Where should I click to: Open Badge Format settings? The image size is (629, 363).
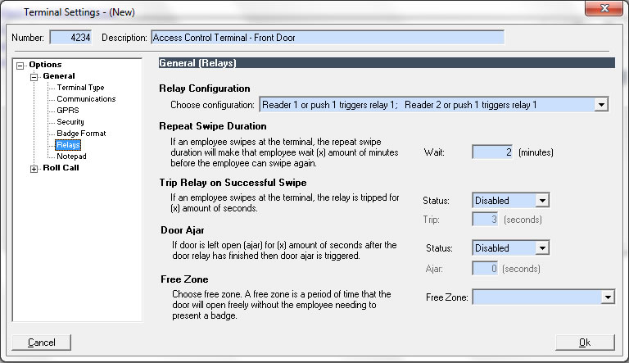click(81, 134)
